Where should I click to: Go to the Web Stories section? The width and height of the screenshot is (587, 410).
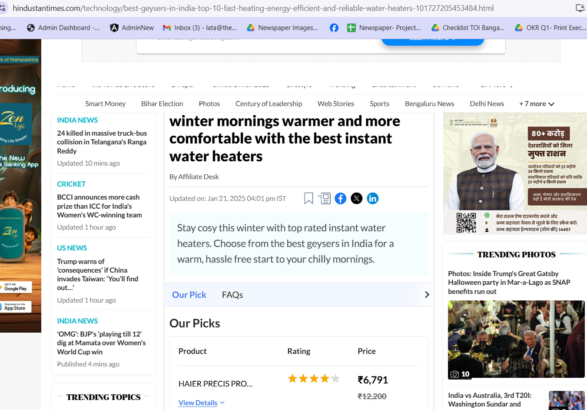pyautogui.click(x=335, y=104)
